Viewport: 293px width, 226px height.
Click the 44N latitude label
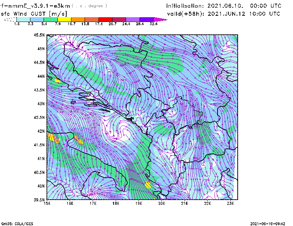(x=41, y=76)
